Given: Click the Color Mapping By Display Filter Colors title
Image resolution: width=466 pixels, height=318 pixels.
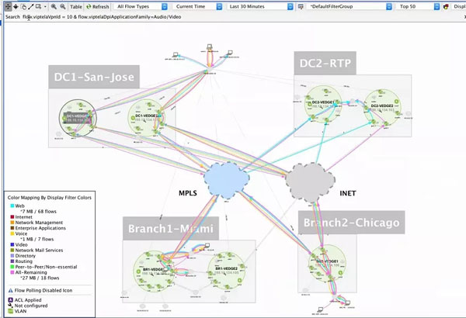Looking at the screenshot, I should [50, 198].
